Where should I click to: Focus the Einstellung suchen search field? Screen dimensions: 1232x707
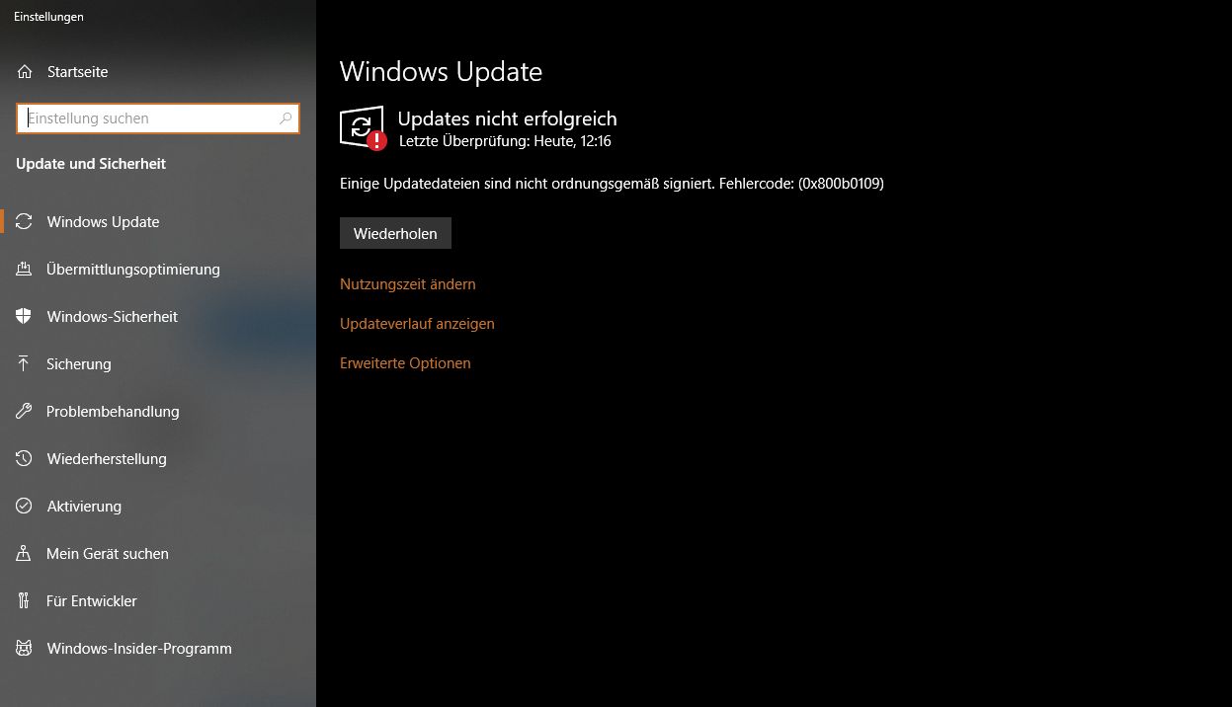coord(158,118)
